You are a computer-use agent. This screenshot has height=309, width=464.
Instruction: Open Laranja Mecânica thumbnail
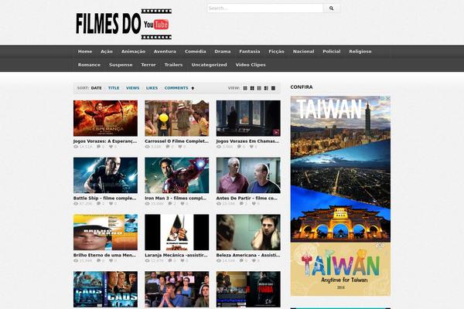click(176, 233)
